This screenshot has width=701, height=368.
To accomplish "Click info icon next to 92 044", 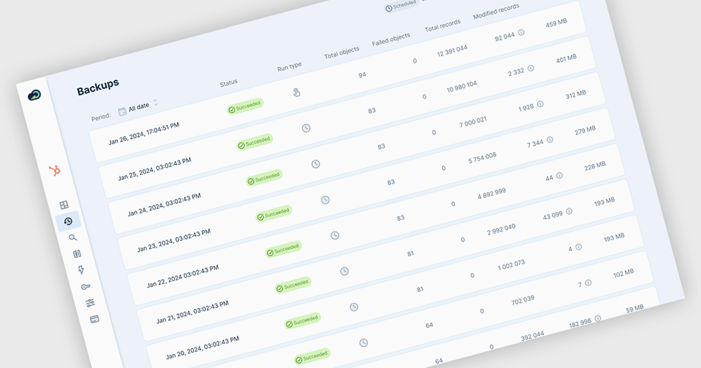I will tap(521, 32).
